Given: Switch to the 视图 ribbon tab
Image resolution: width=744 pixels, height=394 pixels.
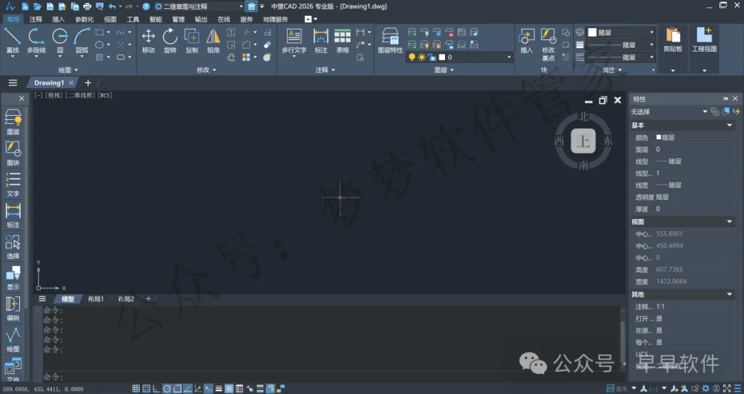Looking at the screenshot, I should click(x=110, y=19).
